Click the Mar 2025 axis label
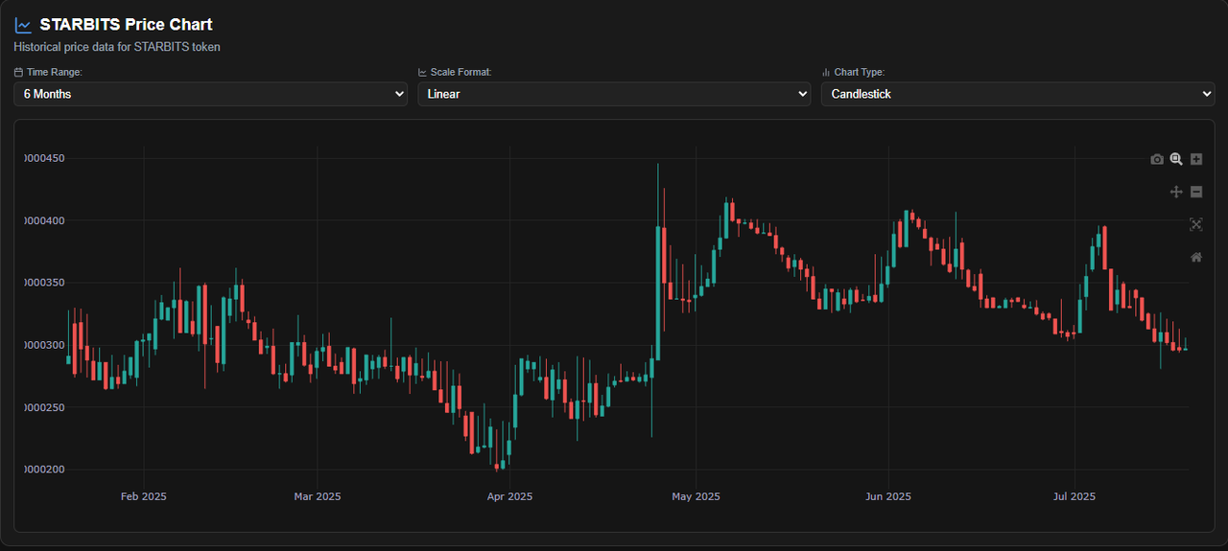This screenshot has width=1228, height=551. coord(318,496)
